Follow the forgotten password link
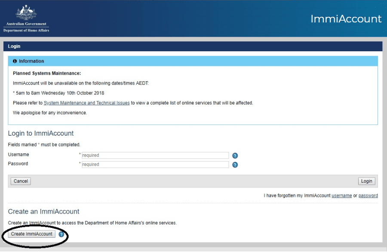387x252 pixels. click(368, 196)
